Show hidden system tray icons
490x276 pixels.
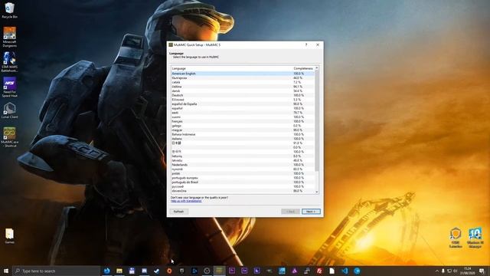pos(437,271)
